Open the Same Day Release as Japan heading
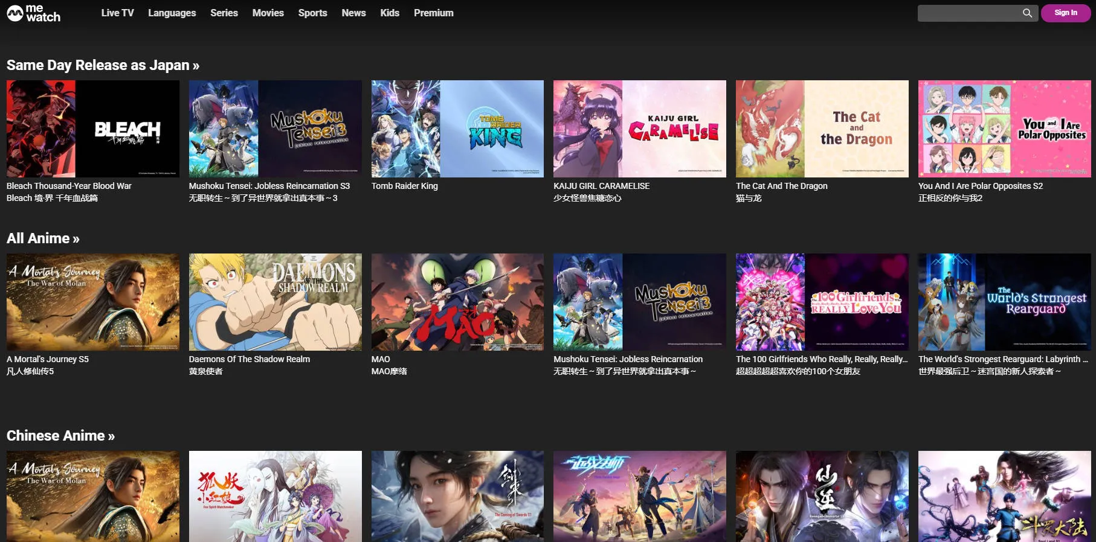1096x542 pixels. (103, 65)
